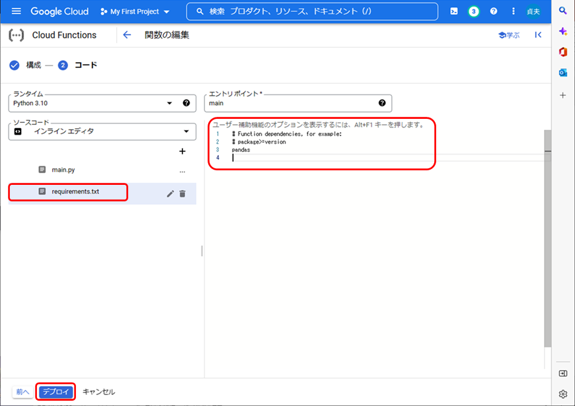Image resolution: width=575 pixels, height=406 pixels.
Task: Click the back arrow next to 関数の編集
Action: pos(127,35)
